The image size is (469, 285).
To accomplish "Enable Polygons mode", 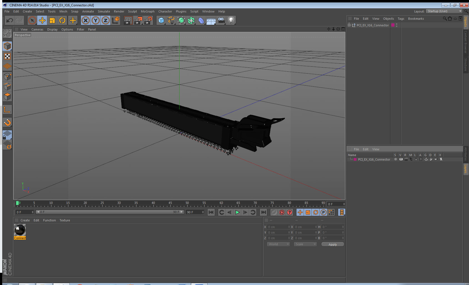I will point(7,97).
